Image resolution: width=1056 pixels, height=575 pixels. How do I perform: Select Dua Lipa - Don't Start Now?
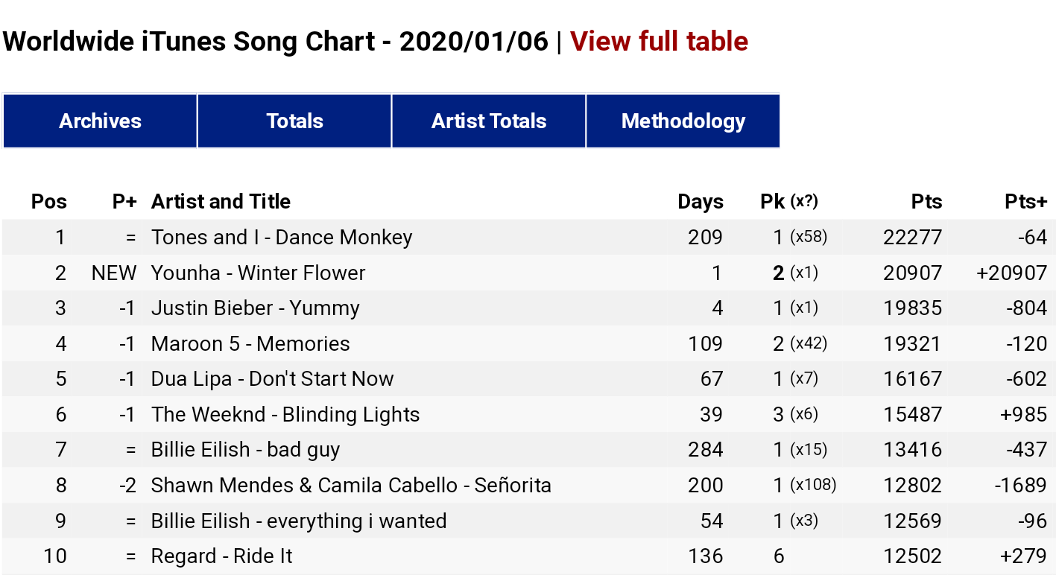272,379
